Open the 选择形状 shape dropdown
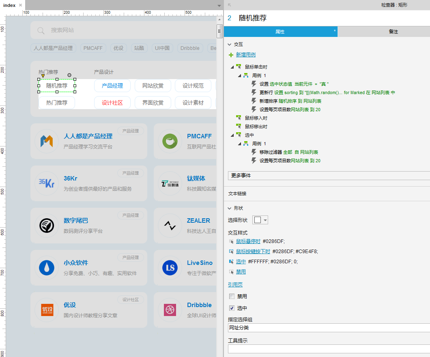Screen dimensions: 430x357 click(260, 220)
